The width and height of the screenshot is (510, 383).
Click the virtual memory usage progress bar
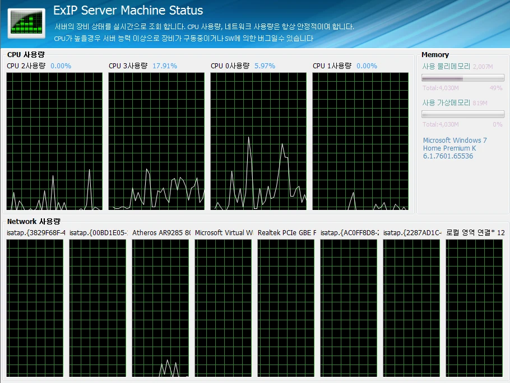(463, 114)
